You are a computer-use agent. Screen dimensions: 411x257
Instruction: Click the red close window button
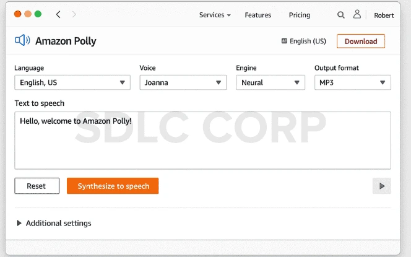coord(17,14)
